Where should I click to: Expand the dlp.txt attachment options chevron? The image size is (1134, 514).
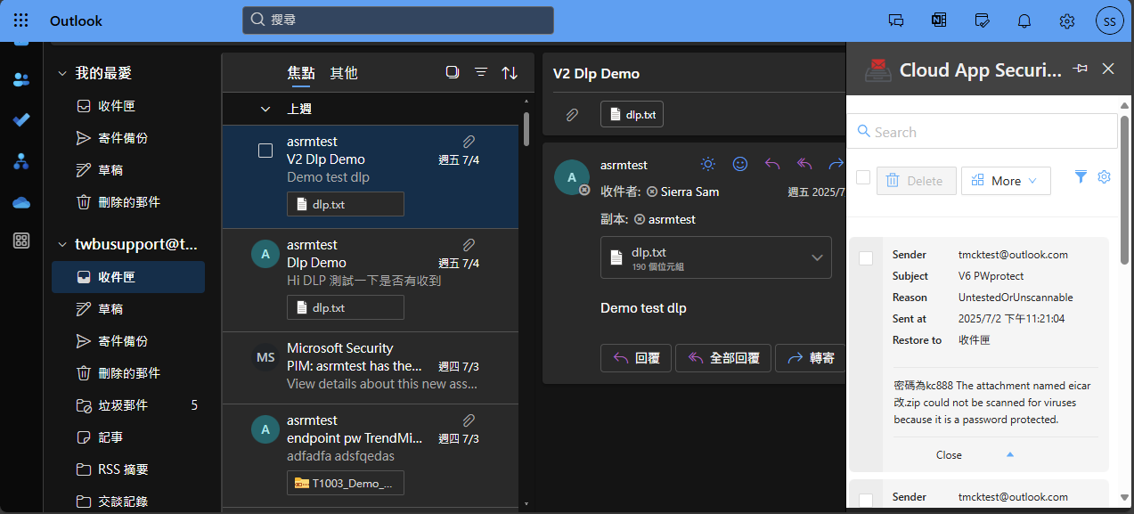pyautogui.click(x=817, y=258)
